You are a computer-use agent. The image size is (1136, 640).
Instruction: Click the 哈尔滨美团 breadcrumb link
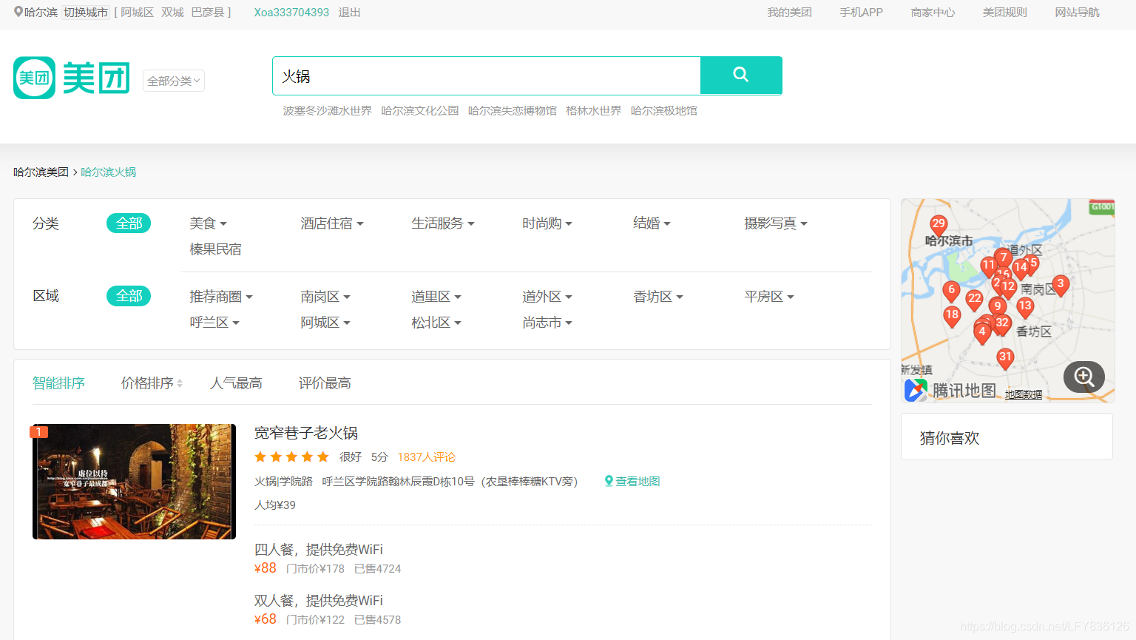41,172
